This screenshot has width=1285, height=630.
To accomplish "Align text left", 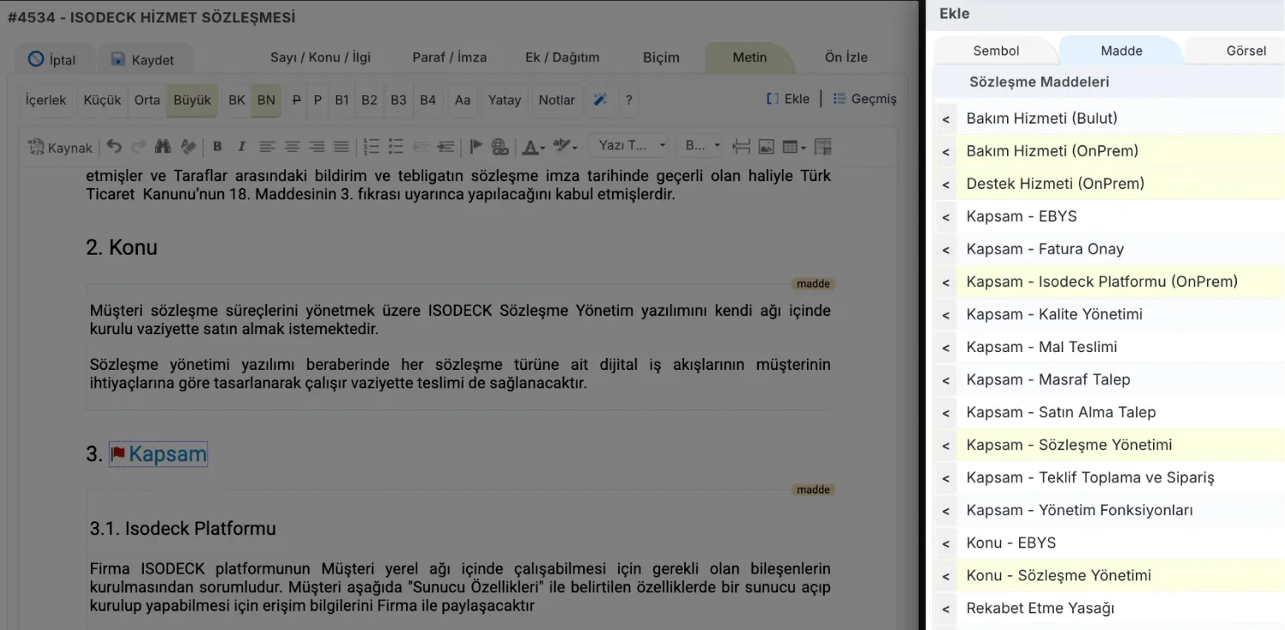I will coord(267,147).
